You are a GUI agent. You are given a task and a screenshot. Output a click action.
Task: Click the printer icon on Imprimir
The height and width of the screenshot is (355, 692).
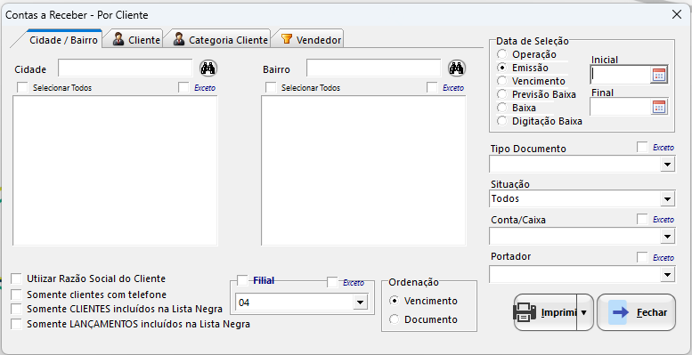525,312
